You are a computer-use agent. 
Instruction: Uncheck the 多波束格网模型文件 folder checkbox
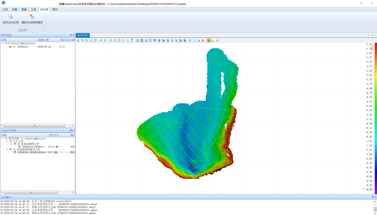coord(11,149)
